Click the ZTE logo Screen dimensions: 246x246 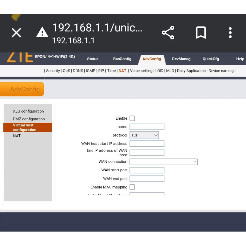[20, 58]
